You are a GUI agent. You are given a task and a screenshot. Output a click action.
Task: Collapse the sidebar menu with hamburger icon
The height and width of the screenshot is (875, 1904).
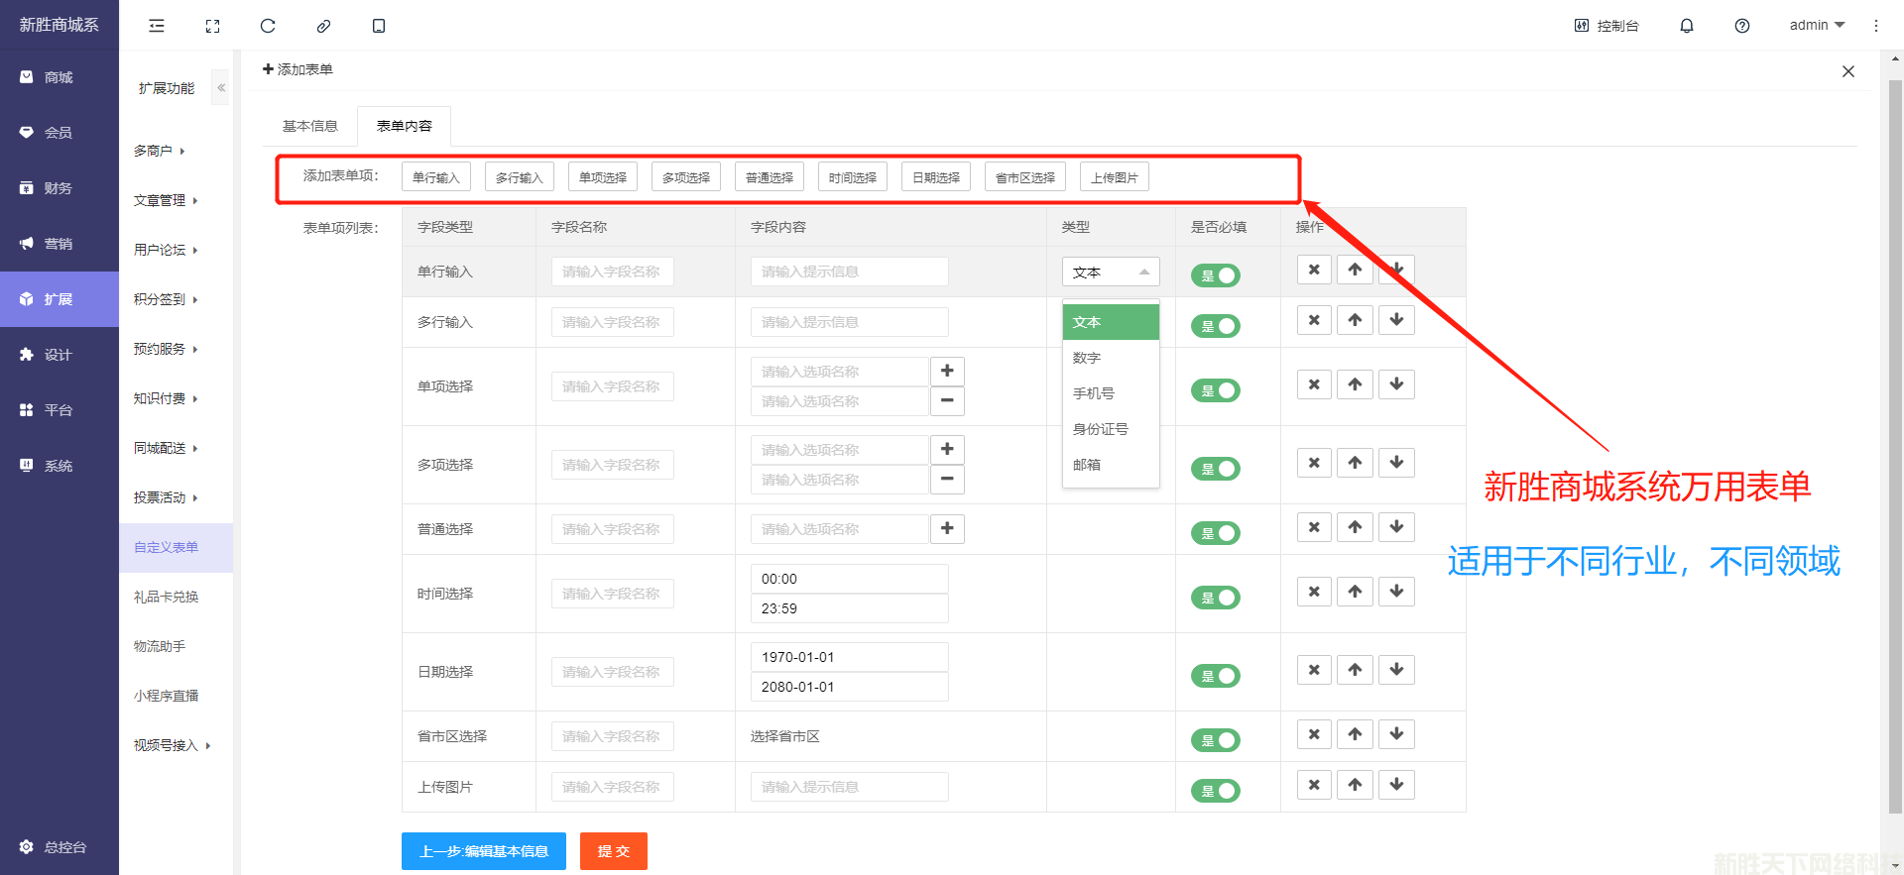click(x=157, y=26)
